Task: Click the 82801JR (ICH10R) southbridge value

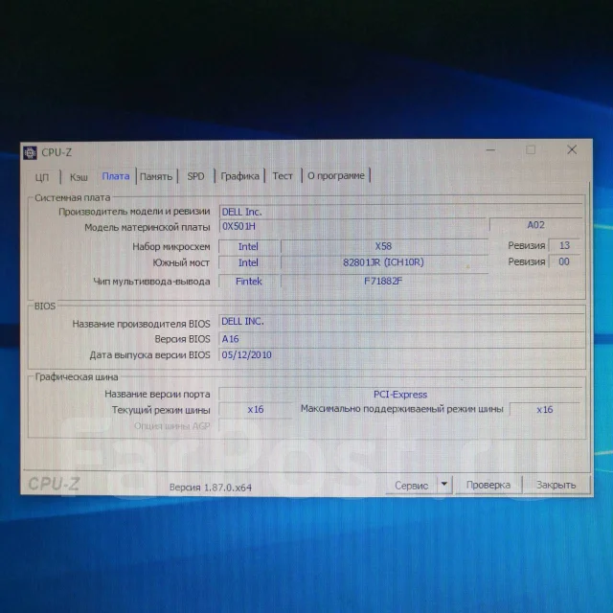Action: point(383,262)
